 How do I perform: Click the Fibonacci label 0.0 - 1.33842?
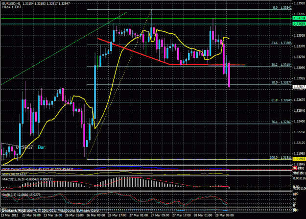[x=282, y=8]
